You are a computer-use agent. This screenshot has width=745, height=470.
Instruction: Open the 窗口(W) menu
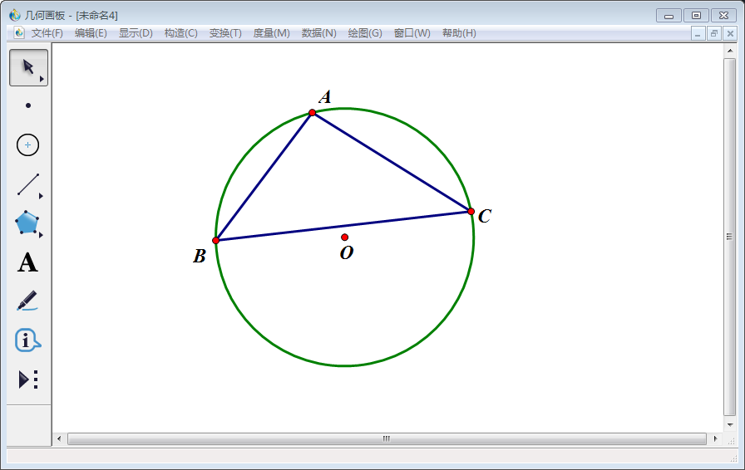412,32
